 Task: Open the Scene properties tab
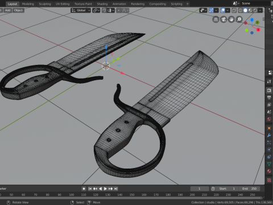(269, 112)
